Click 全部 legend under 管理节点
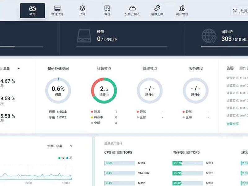The width and height of the screenshot is (248, 186). (x=141, y=117)
